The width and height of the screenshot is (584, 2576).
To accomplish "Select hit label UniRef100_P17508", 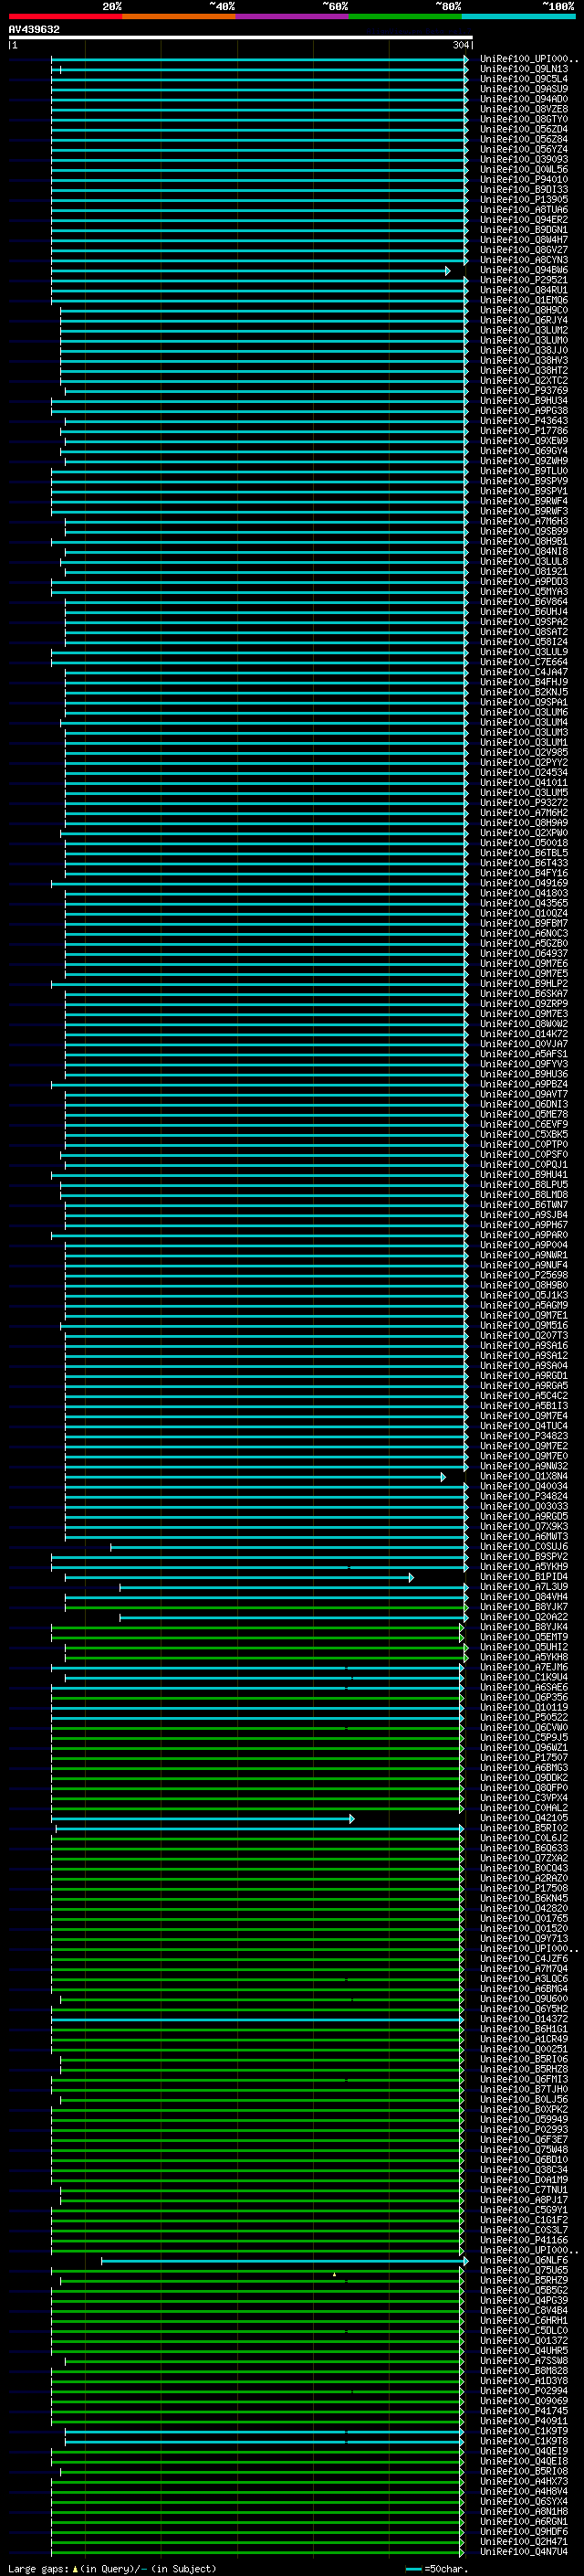I will coord(524,1889).
